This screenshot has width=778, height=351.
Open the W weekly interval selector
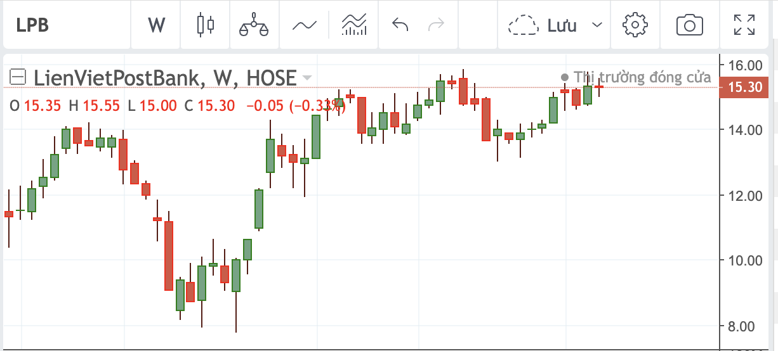coord(156,25)
